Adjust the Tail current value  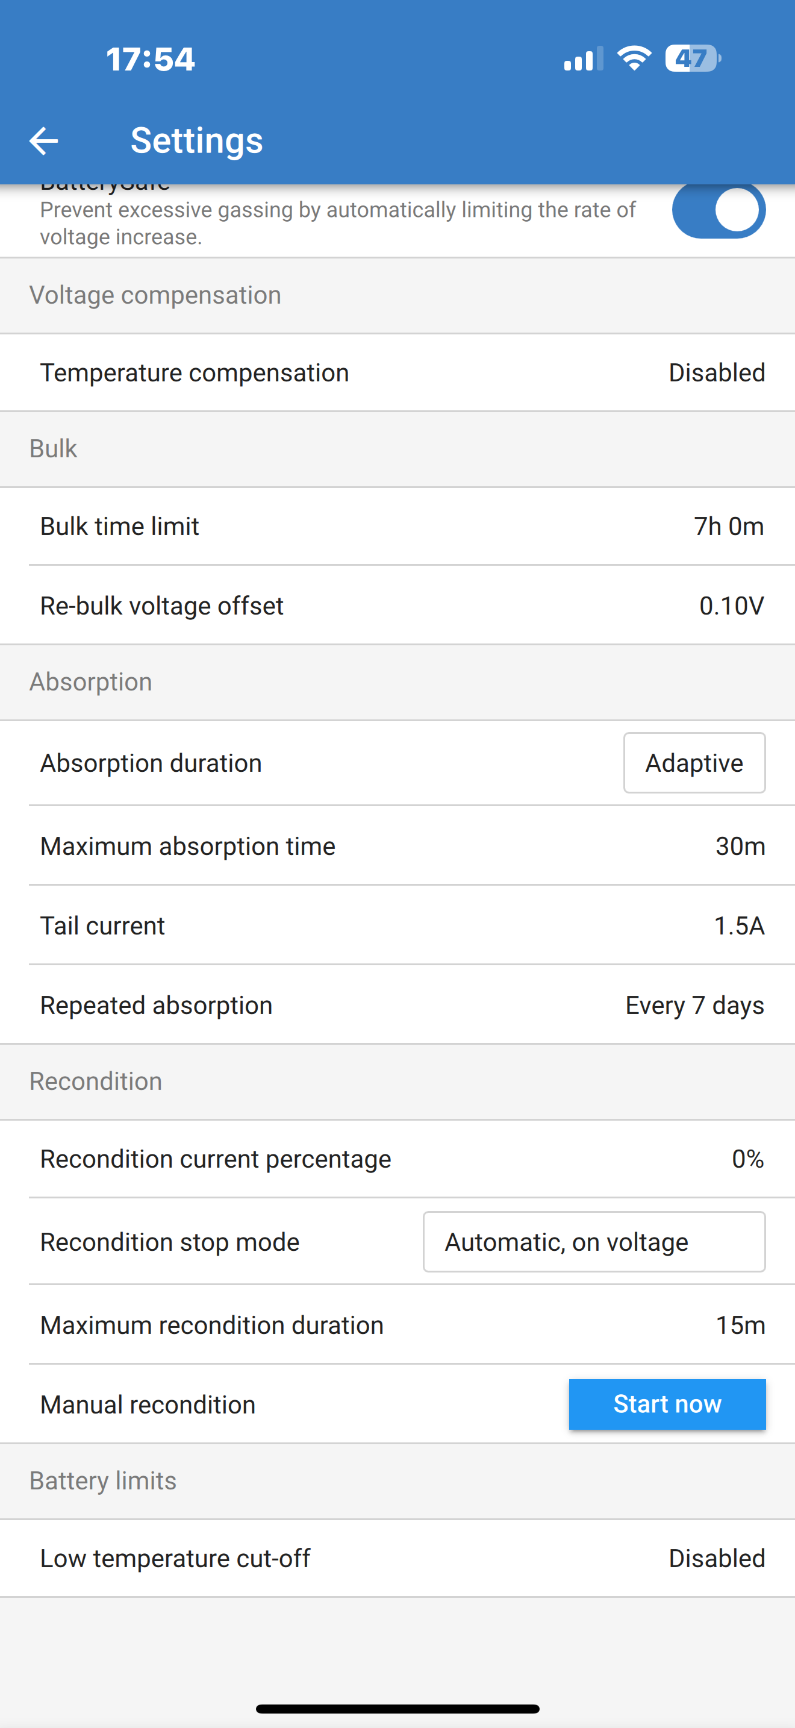[397, 925]
